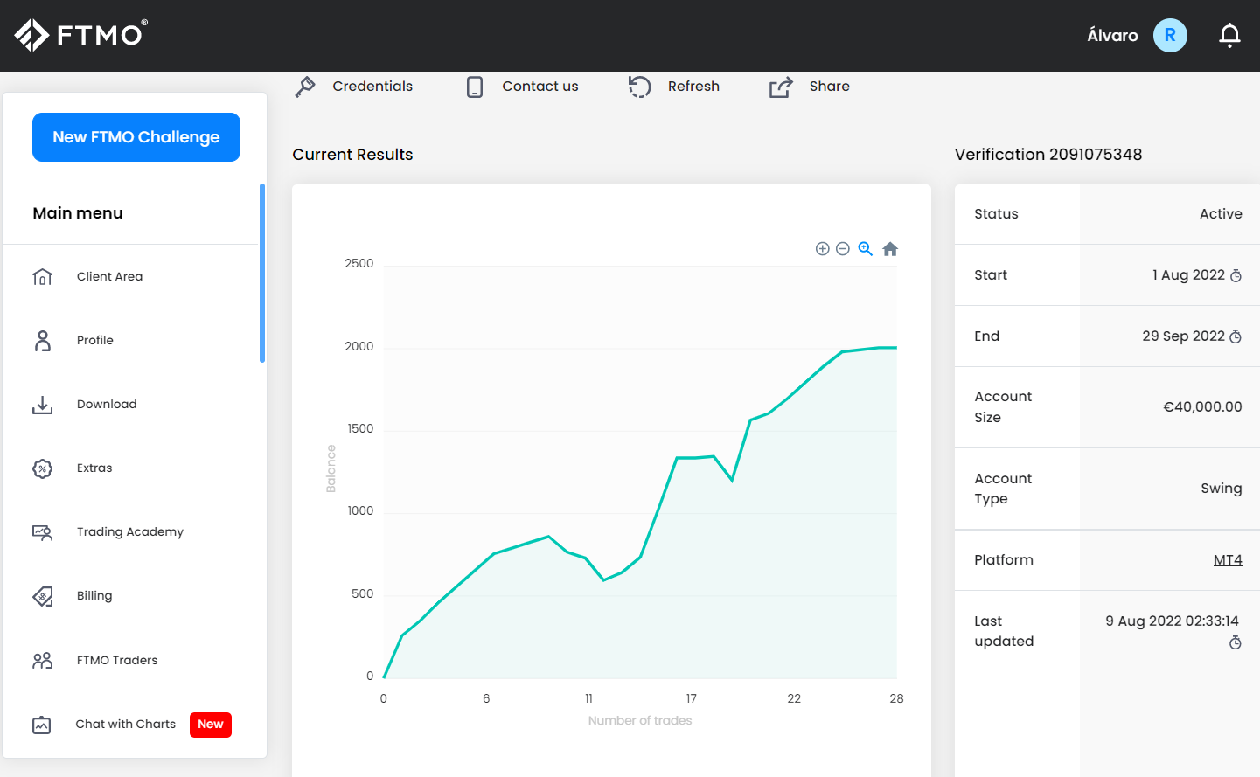Start a New FTMO Challenge
The image size is (1260, 777).
click(136, 137)
